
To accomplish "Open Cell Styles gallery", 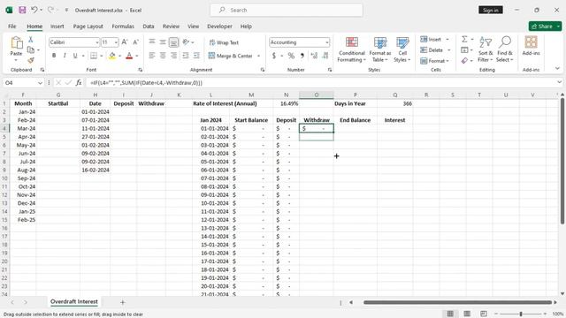I will (402, 49).
